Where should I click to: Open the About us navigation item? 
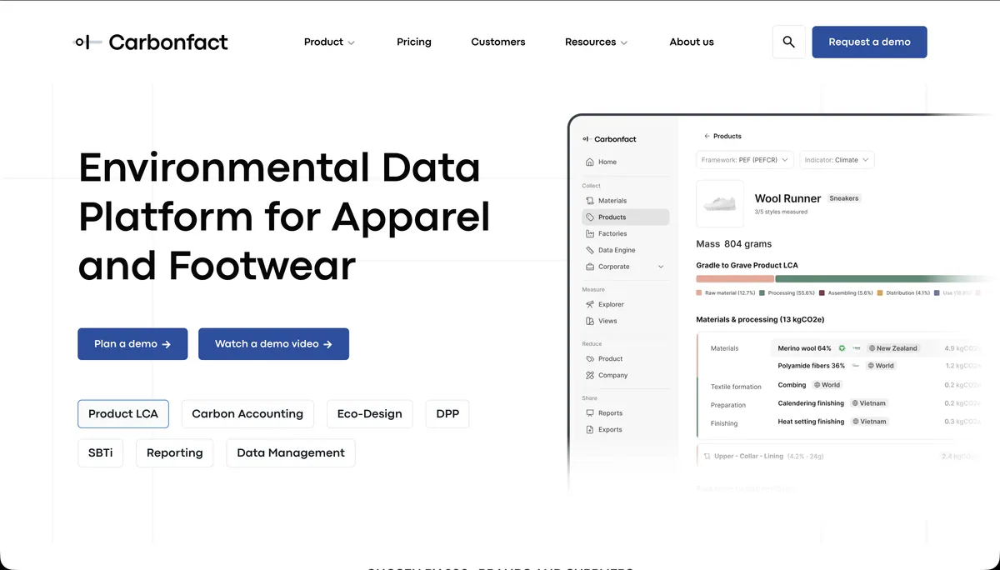point(692,42)
